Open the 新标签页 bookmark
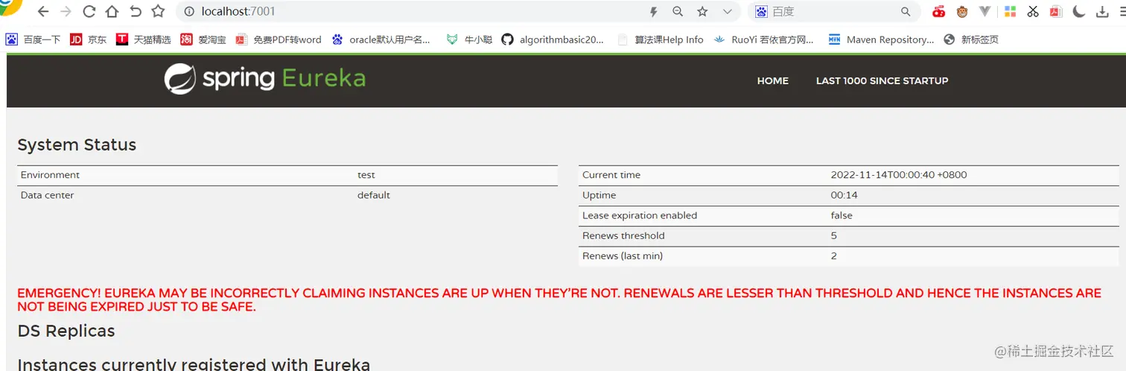1126x371 pixels. click(971, 39)
